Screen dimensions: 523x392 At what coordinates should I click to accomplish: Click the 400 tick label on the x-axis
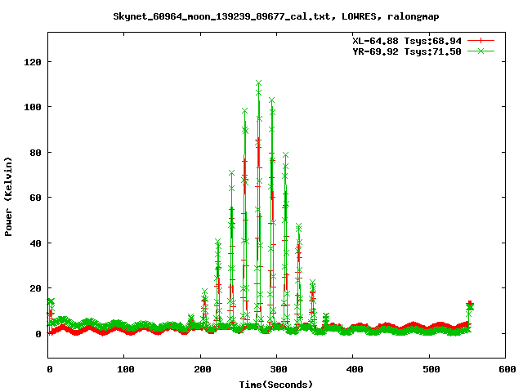coord(353,370)
